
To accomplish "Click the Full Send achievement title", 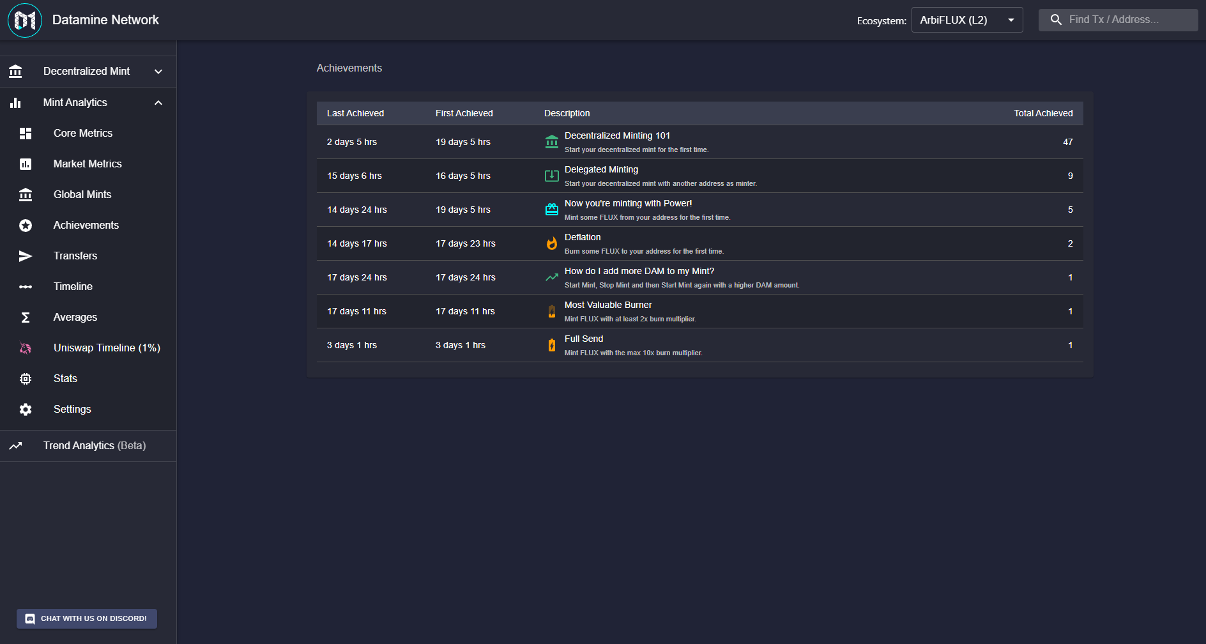I will coord(584,339).
